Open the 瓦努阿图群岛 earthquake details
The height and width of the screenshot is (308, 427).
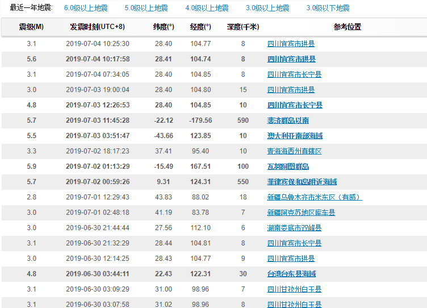tap(288, 167)
